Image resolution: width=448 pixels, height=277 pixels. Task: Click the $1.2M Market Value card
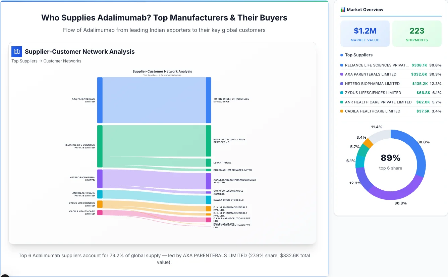click(365, 33)
